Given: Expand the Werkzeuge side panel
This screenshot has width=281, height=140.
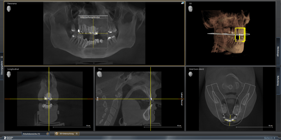Looking at the screenshot, I should coord(278,52).
